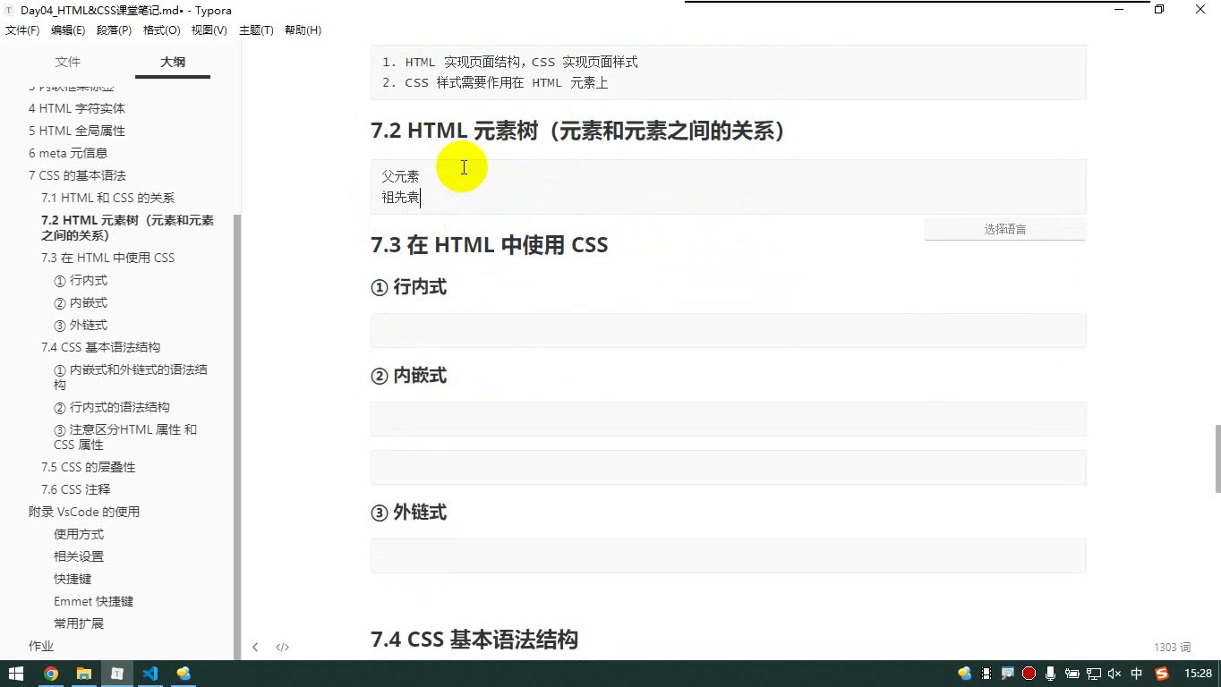Open the 帮助(H) menu
The height and width of the screenshot is (687, 1221).
click(303, 30)
